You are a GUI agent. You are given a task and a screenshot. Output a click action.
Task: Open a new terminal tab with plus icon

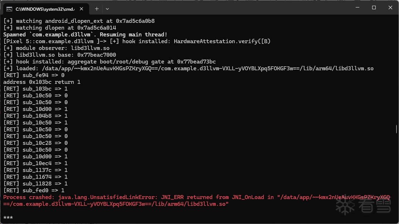(x=97, y=9)
